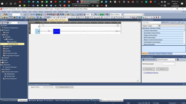Click the gear icon in Navigation panel toolbar
The width and height of the screenshot is (186, 104).
[8, 23]
